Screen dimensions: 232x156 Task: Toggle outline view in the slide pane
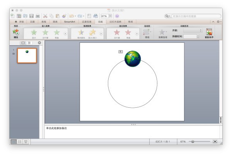pyautogui.click(x=29, y=43)
